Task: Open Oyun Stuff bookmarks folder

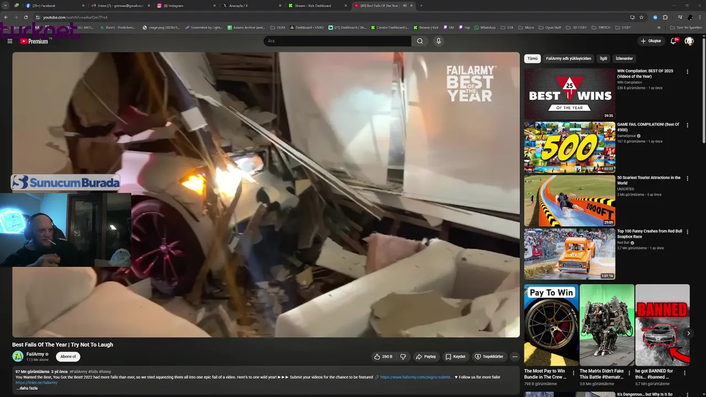Action: pyautogui.click(x=550, y=27)
